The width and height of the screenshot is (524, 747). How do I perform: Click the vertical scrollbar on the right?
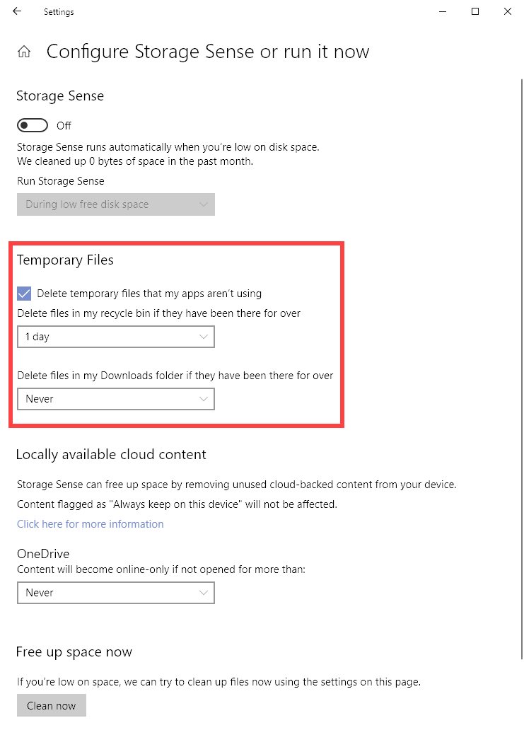522,369
